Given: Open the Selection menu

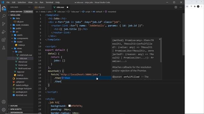Looking at the screenshot, I should 22,2.
